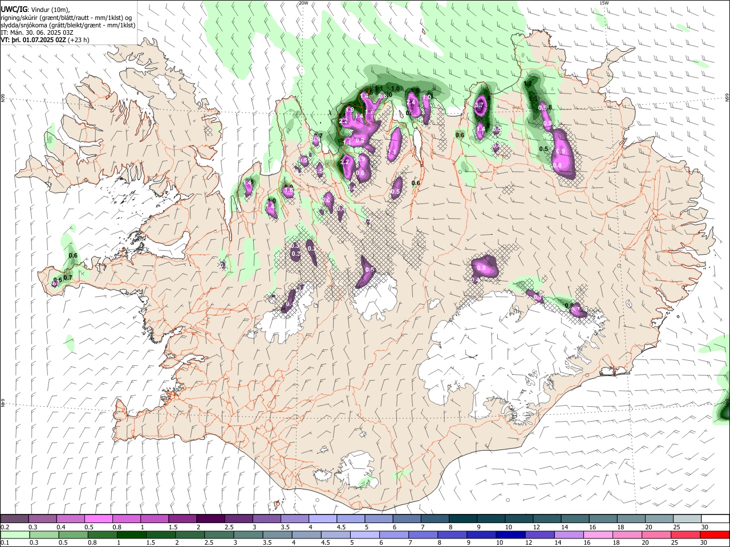The width and height of the screenshot is (730, 547).
Task: Click the "1.7" precipitation value on the map
Action: click(x=370, y=112)
